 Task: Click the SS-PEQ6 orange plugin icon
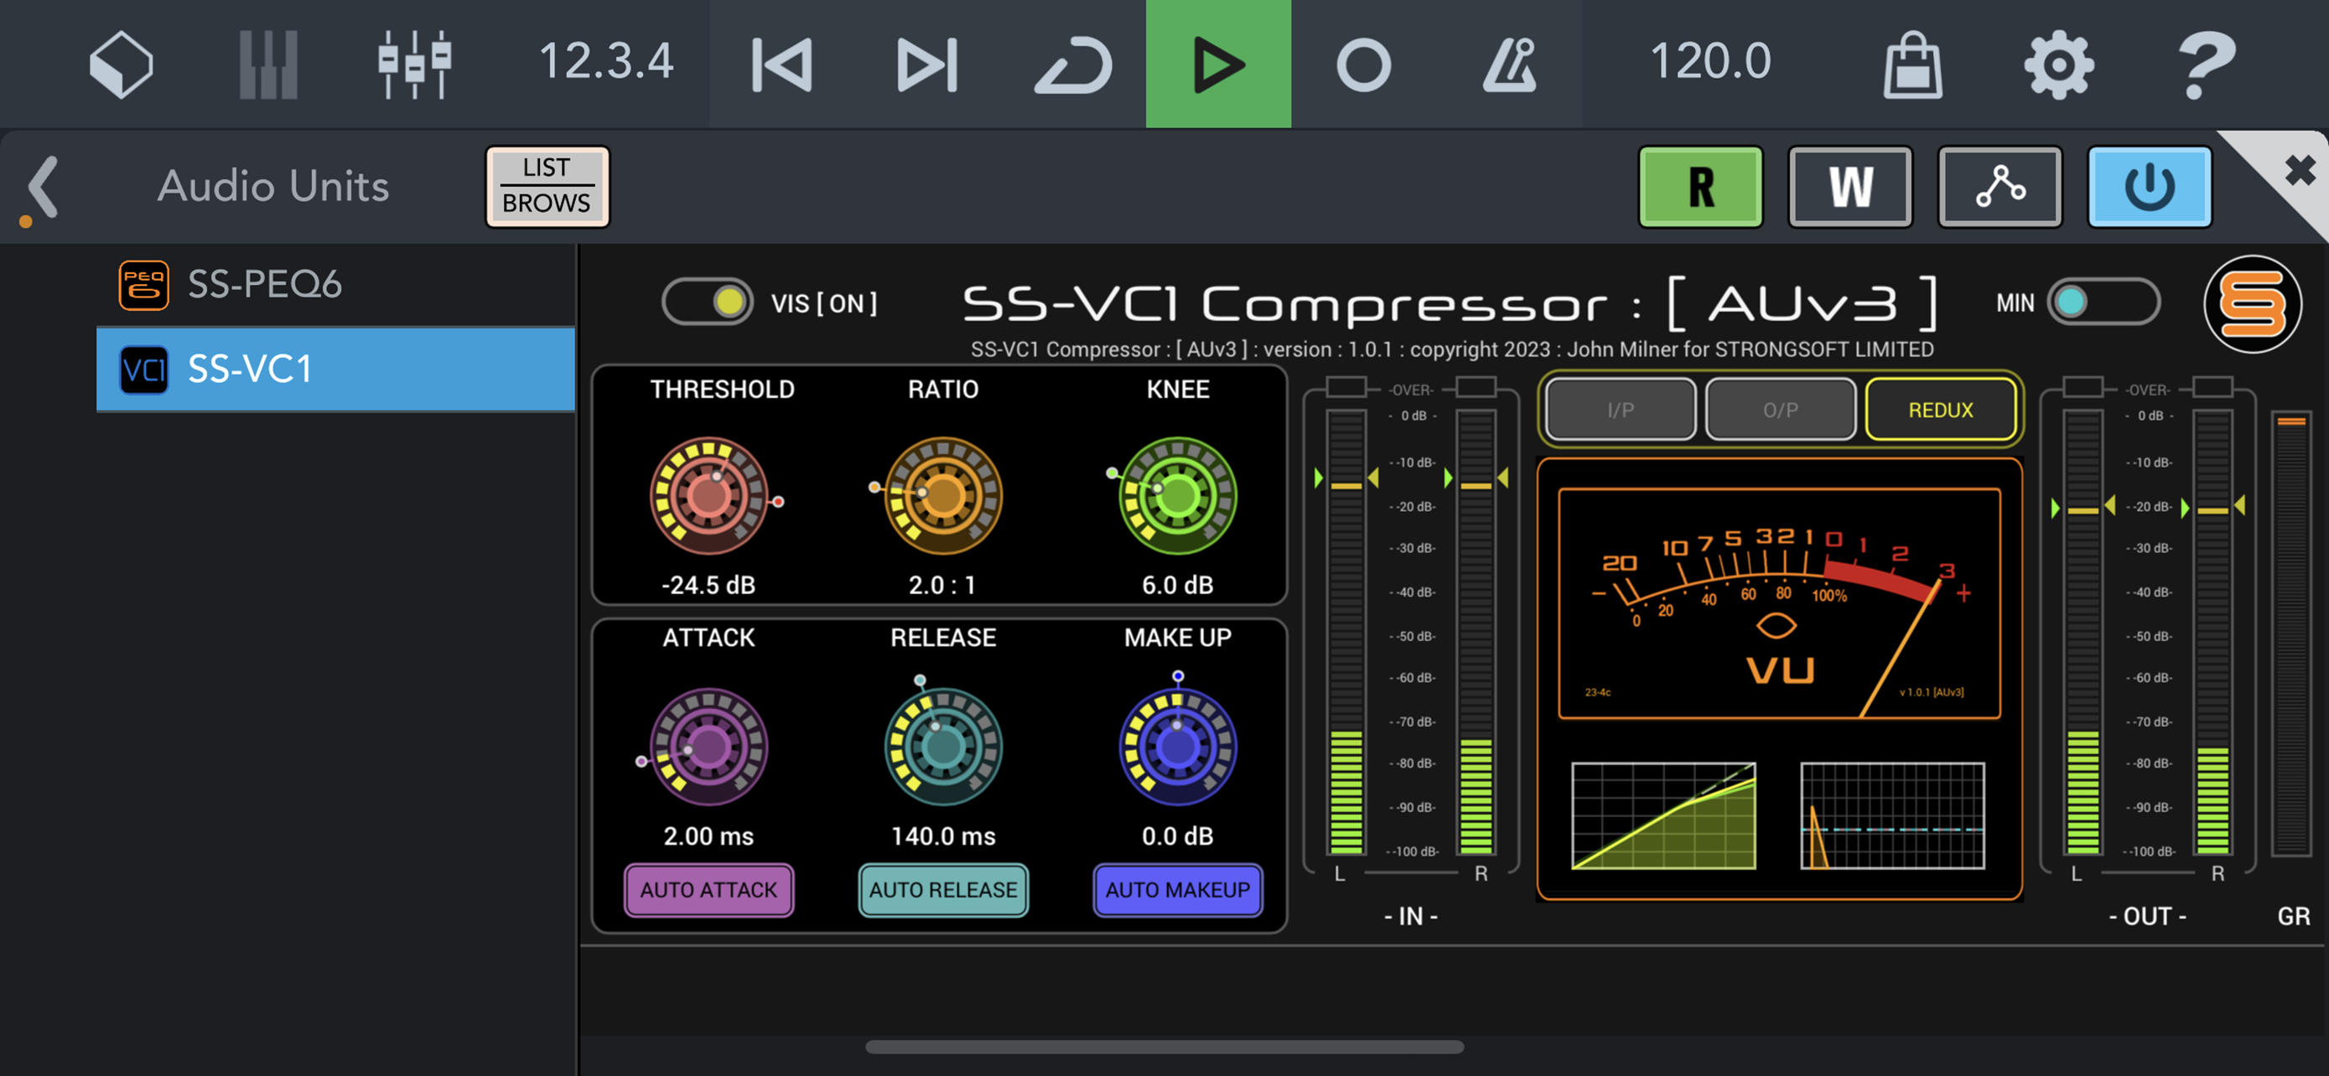(x=143, y=285)
